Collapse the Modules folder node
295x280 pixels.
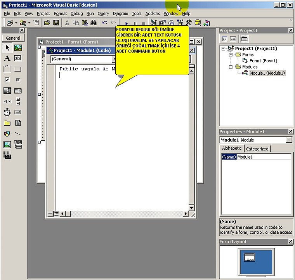pyautogui.click(x=231, y=67)
